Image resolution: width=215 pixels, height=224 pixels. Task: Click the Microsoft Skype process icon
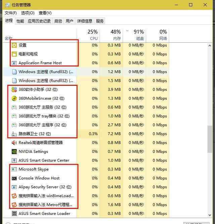(x=14, y=169)
